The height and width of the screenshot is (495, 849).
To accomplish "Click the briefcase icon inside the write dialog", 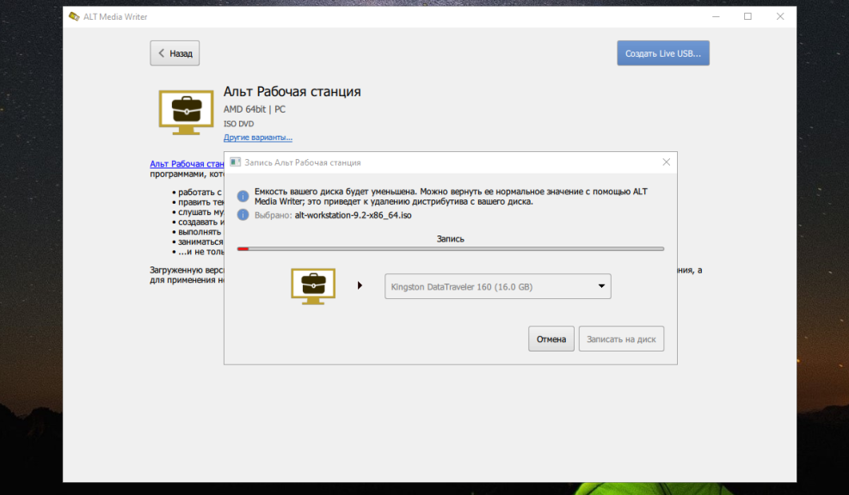I will click(x=313, y=284).
